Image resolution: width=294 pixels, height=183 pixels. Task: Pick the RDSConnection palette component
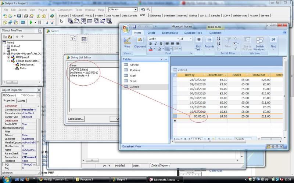tap(109, 21)
